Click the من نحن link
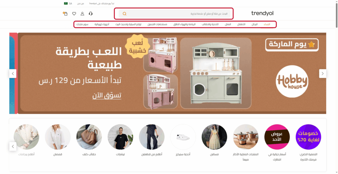The image size is (338, 174). pos(81,4)
